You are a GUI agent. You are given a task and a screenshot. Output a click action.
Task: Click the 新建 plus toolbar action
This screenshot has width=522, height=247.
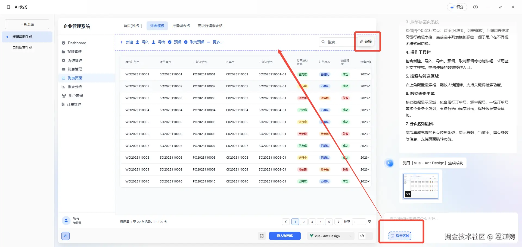tap(127, 42)
